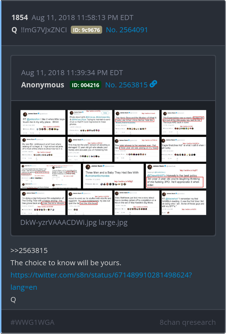Screen dimensions: 226x334
Task: Click the ID: 9c9676 badge
Action: click(87, 30)
